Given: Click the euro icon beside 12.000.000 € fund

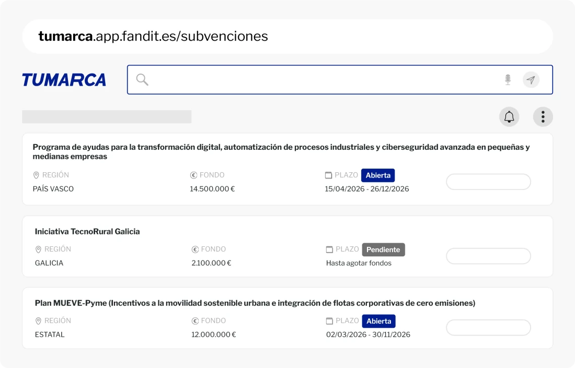Looking at the screenshot, I should [x=195, y=321].
